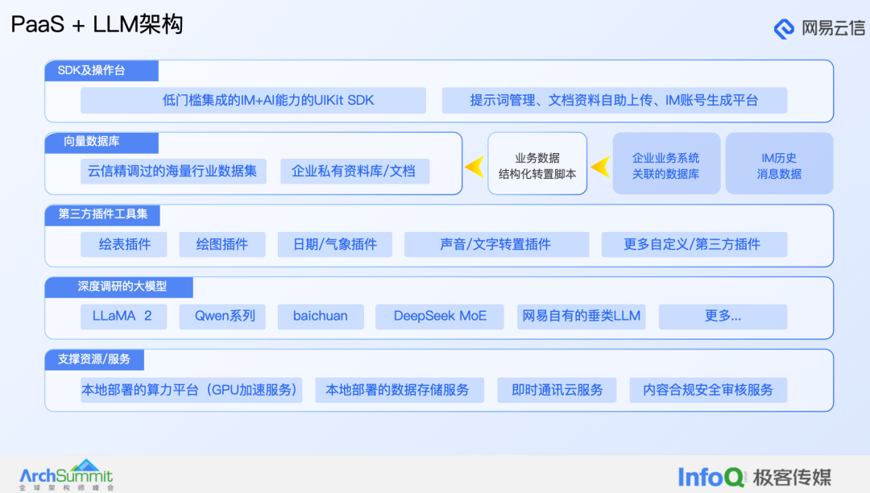Image resolution: width=870 pixels, height=493 pixels.
Task: Select the 绘图插件 plugin item
Action: (223, 244)
